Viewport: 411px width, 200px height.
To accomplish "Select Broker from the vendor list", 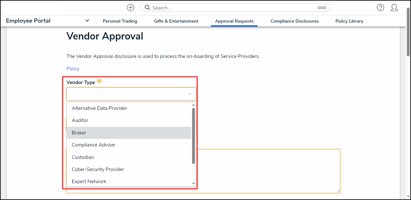I will click(79, 132).
